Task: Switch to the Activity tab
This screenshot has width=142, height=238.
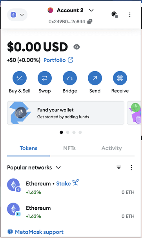Action: click(x=111, y=148)
